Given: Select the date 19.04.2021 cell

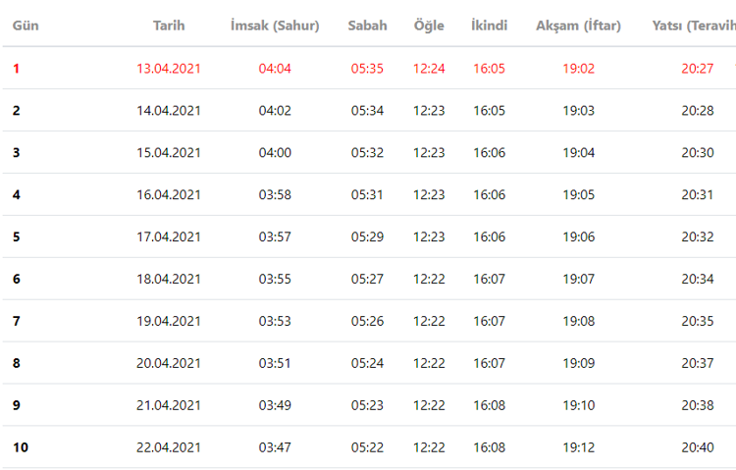Looking at the screenshot, I should (169, 321).
